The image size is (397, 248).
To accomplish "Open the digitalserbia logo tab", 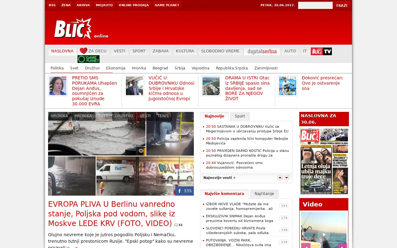I will coord(262,51).
